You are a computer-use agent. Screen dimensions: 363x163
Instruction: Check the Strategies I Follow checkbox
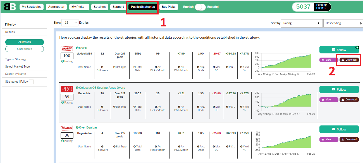pos(31,82)
